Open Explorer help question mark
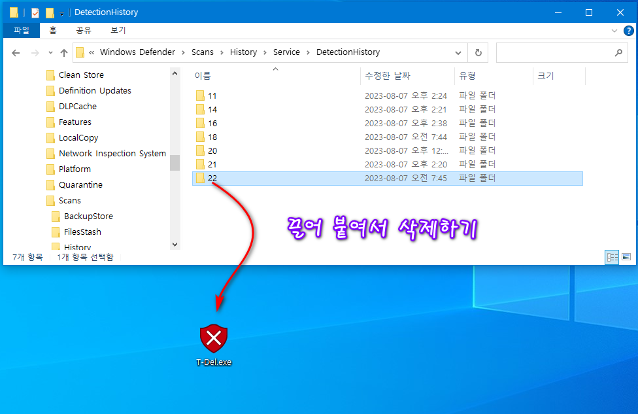The image size is (638, 414). [x=629, y=31]
